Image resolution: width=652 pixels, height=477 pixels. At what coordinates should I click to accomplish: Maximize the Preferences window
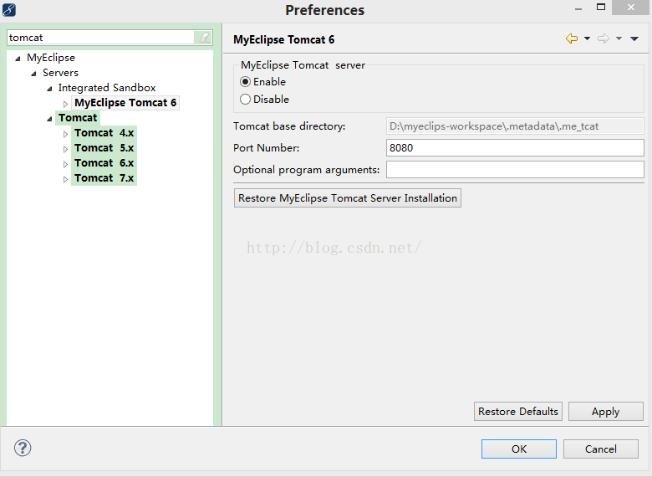tap(601, 7)
